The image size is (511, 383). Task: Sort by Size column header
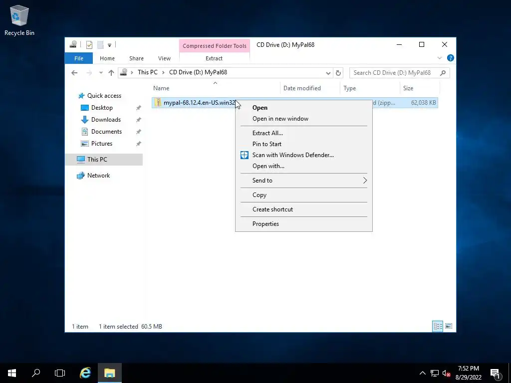(408, 88)
